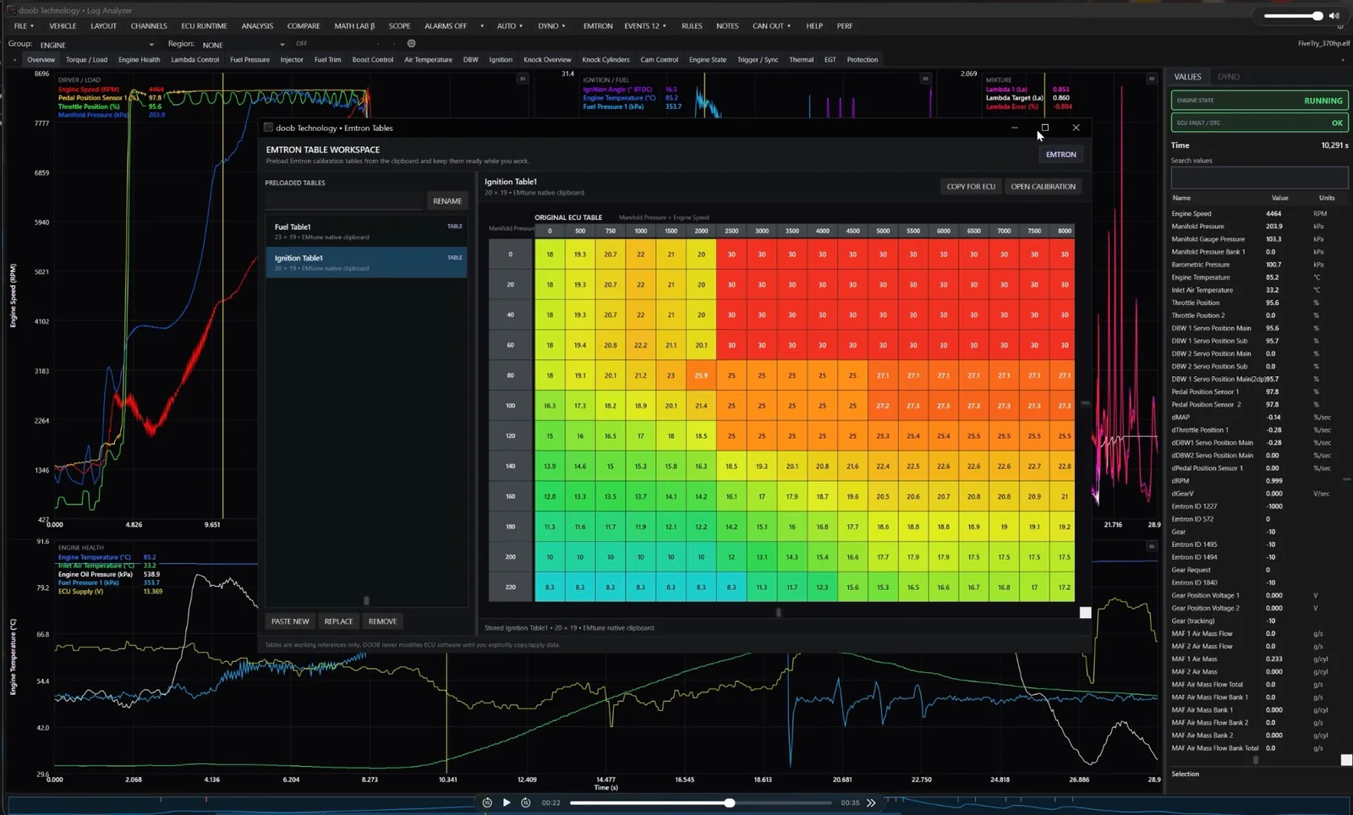1353x815 pixels.
Task: Open the Mixture chart menu icon
Action: click(x=1151, y=79)
